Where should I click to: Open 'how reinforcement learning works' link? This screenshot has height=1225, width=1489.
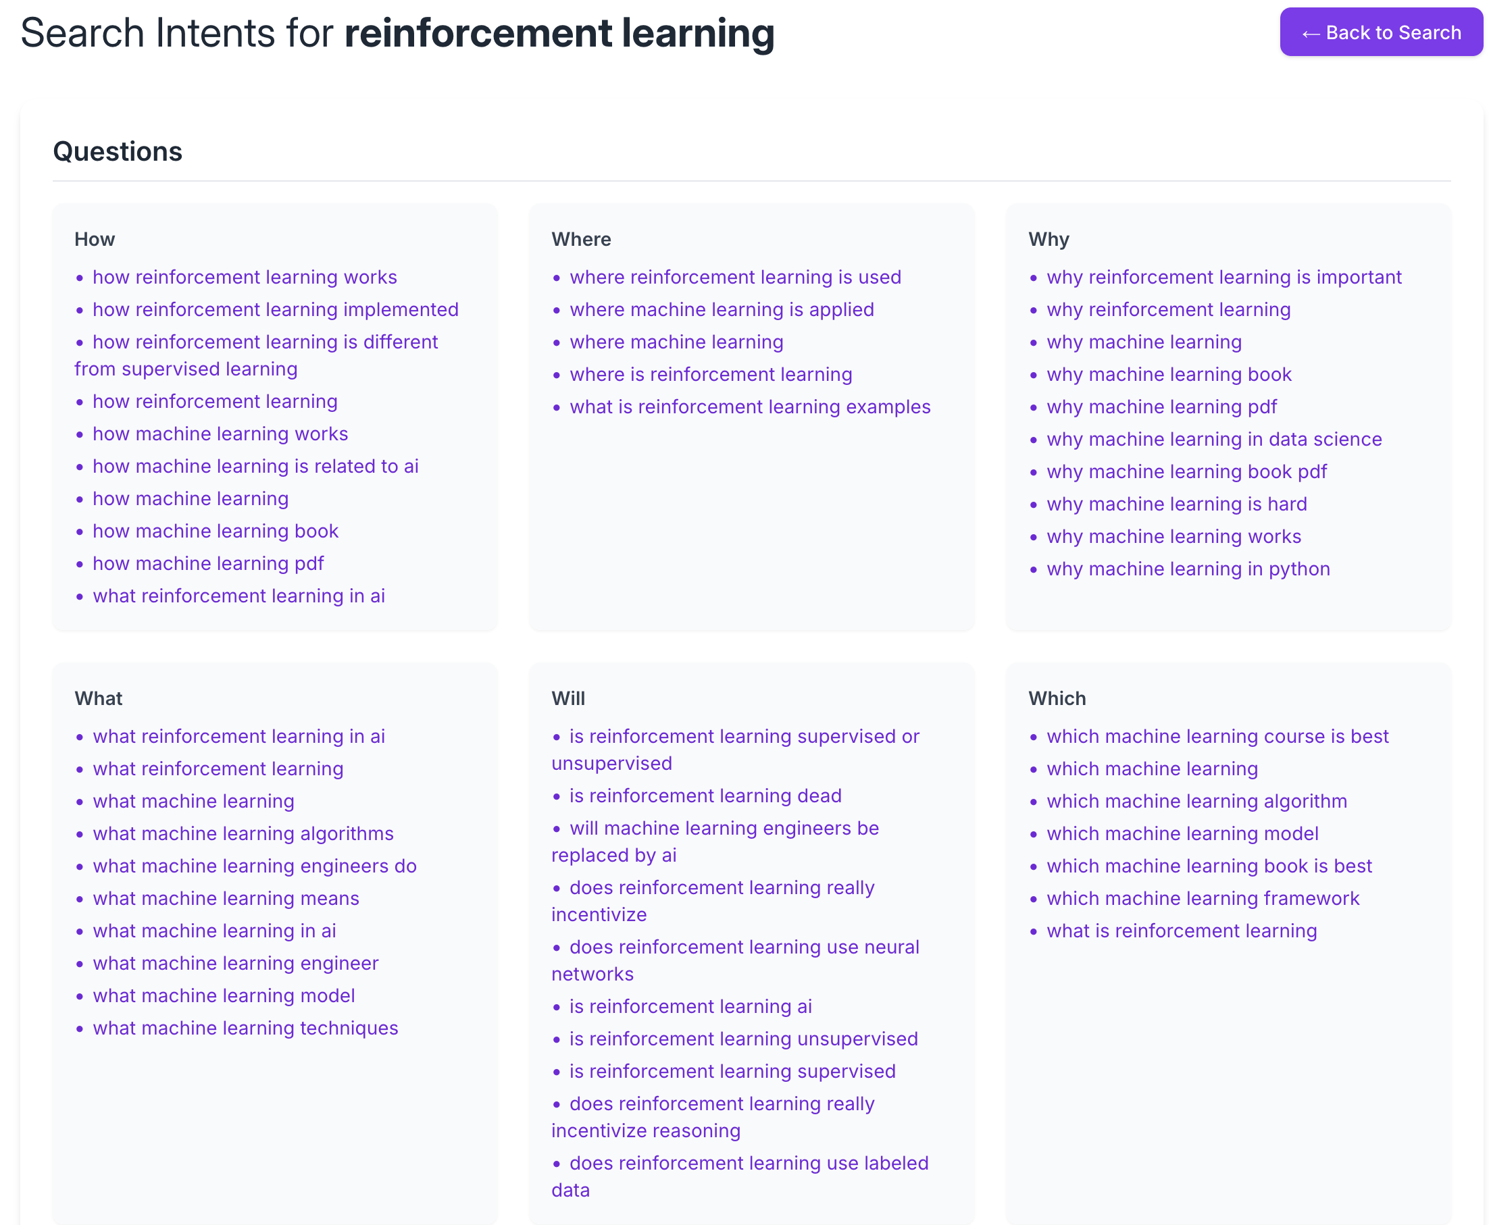(245, 278)
